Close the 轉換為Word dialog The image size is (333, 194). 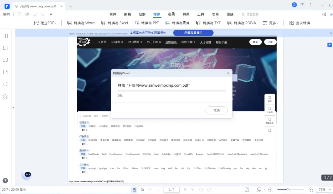228,73
